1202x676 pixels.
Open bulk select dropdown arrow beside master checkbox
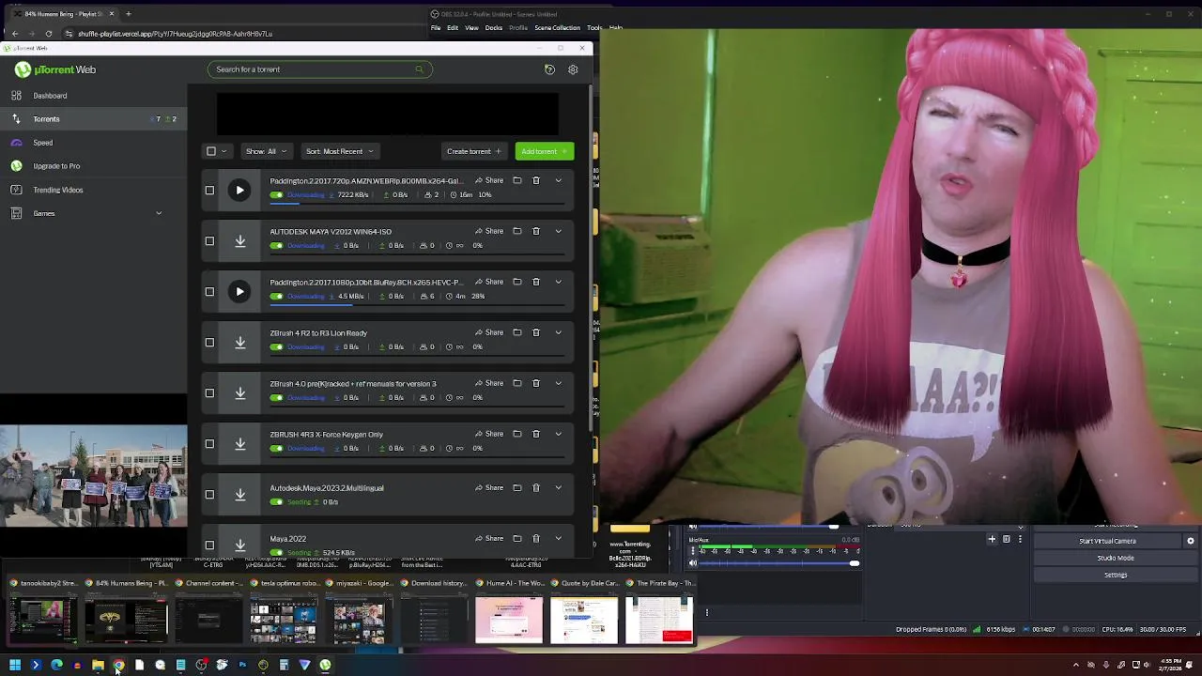point(223,151)
